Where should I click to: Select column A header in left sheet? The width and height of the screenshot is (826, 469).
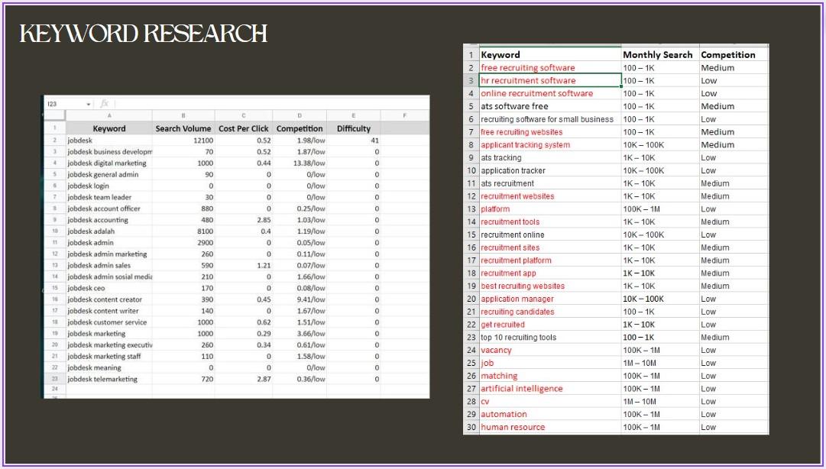(109, 116)
